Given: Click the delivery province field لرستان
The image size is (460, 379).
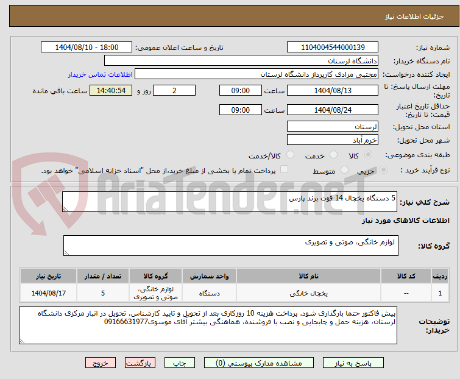Looking at the screenshot, I should pyautogui.click(x=333, y=126).
